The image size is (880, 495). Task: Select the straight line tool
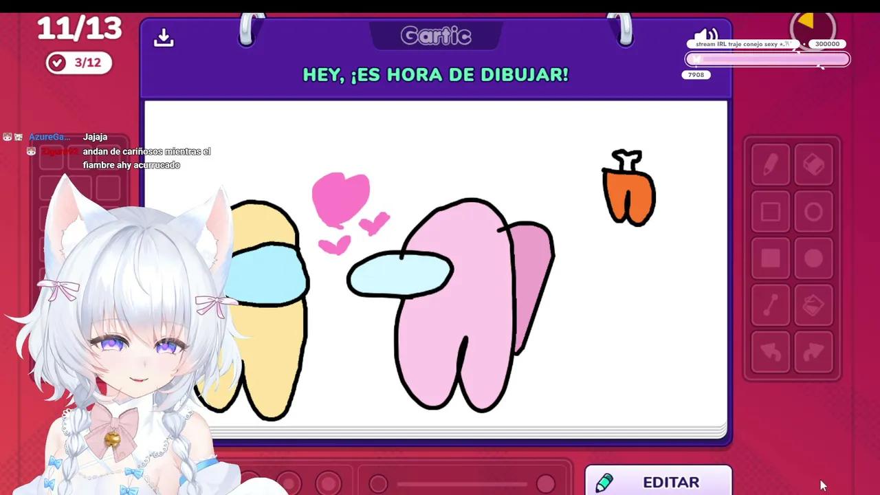click(771, 305)
